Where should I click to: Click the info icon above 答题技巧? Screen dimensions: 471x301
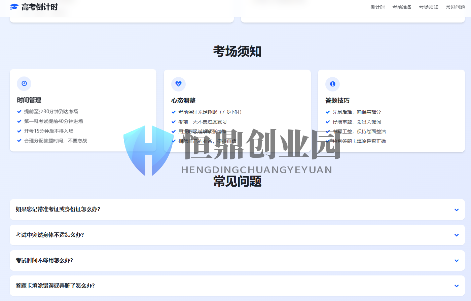pos(332,84)
